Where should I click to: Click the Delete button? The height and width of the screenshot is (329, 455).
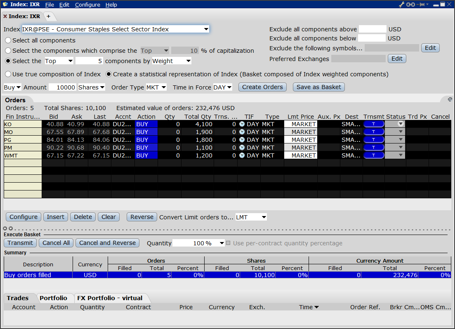click(83, 217)
